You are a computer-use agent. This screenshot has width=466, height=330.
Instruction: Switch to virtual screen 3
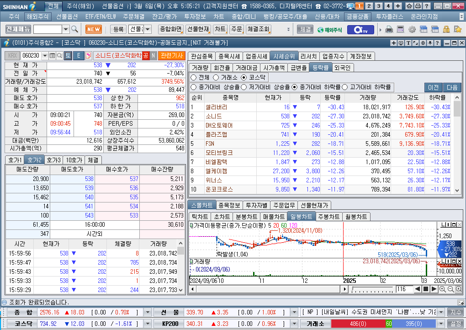point(379,6)
